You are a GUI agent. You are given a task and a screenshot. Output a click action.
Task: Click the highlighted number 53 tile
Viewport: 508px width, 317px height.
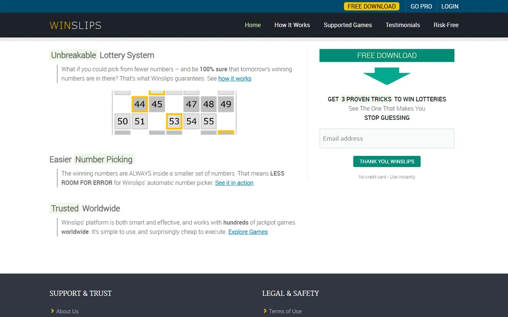click(x=174, y=121)
